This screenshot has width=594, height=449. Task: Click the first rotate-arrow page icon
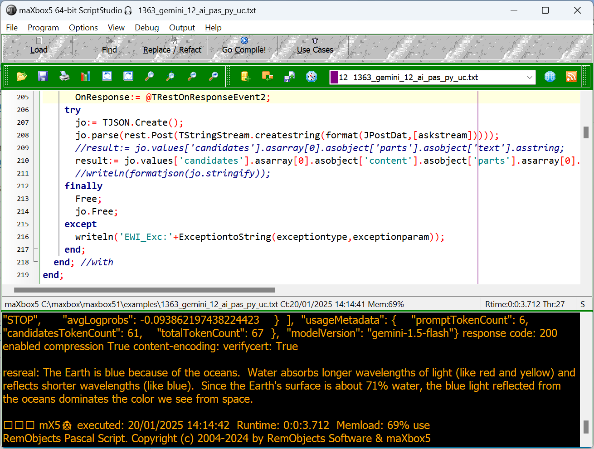(107, 77)
